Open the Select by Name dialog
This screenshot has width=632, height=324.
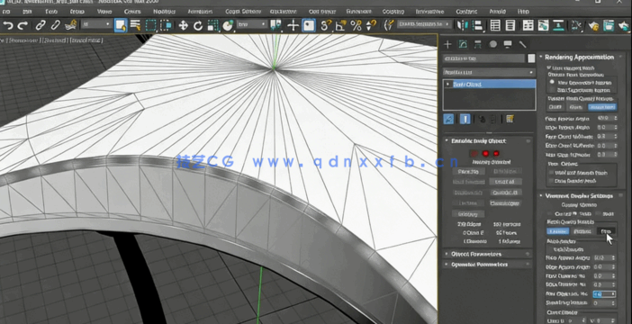pyautogui.click(x=135, y=25)
